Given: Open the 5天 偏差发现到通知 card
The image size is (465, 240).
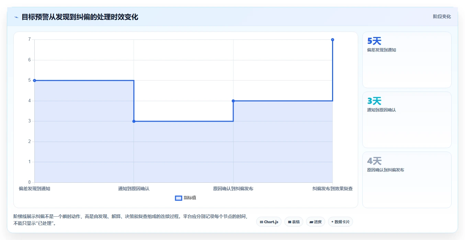Looking at the screenshot, I should pos(407,60).
